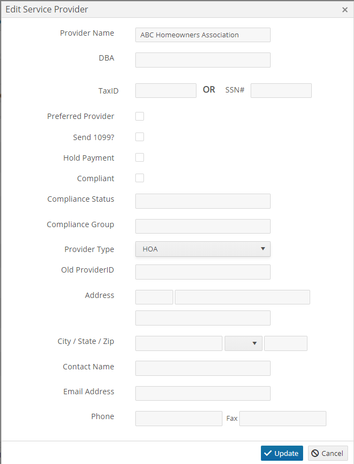Viewport: 354px width, 464px height.
Task: Click the Compliance Group field
Action: pyautogui.click(x=203, y=227)
